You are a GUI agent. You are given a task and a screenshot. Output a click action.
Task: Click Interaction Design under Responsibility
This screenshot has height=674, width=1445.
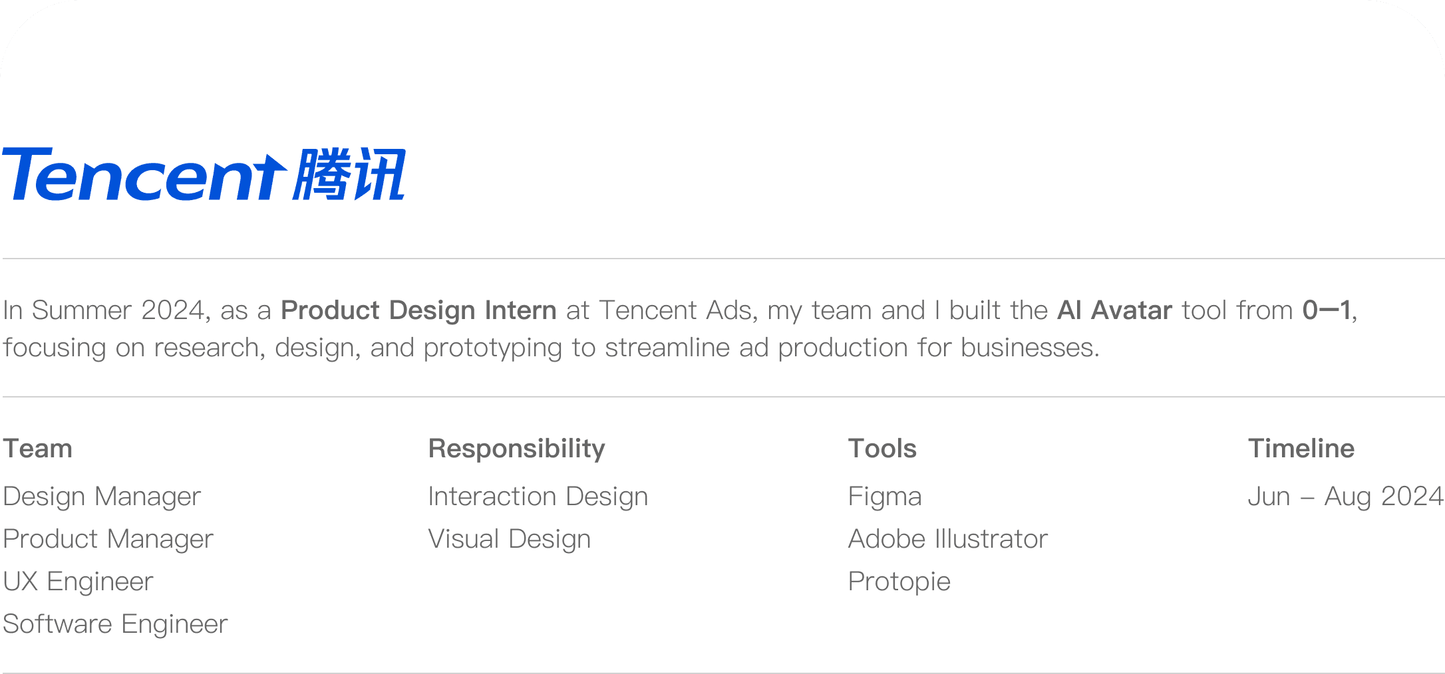[538, 497]
